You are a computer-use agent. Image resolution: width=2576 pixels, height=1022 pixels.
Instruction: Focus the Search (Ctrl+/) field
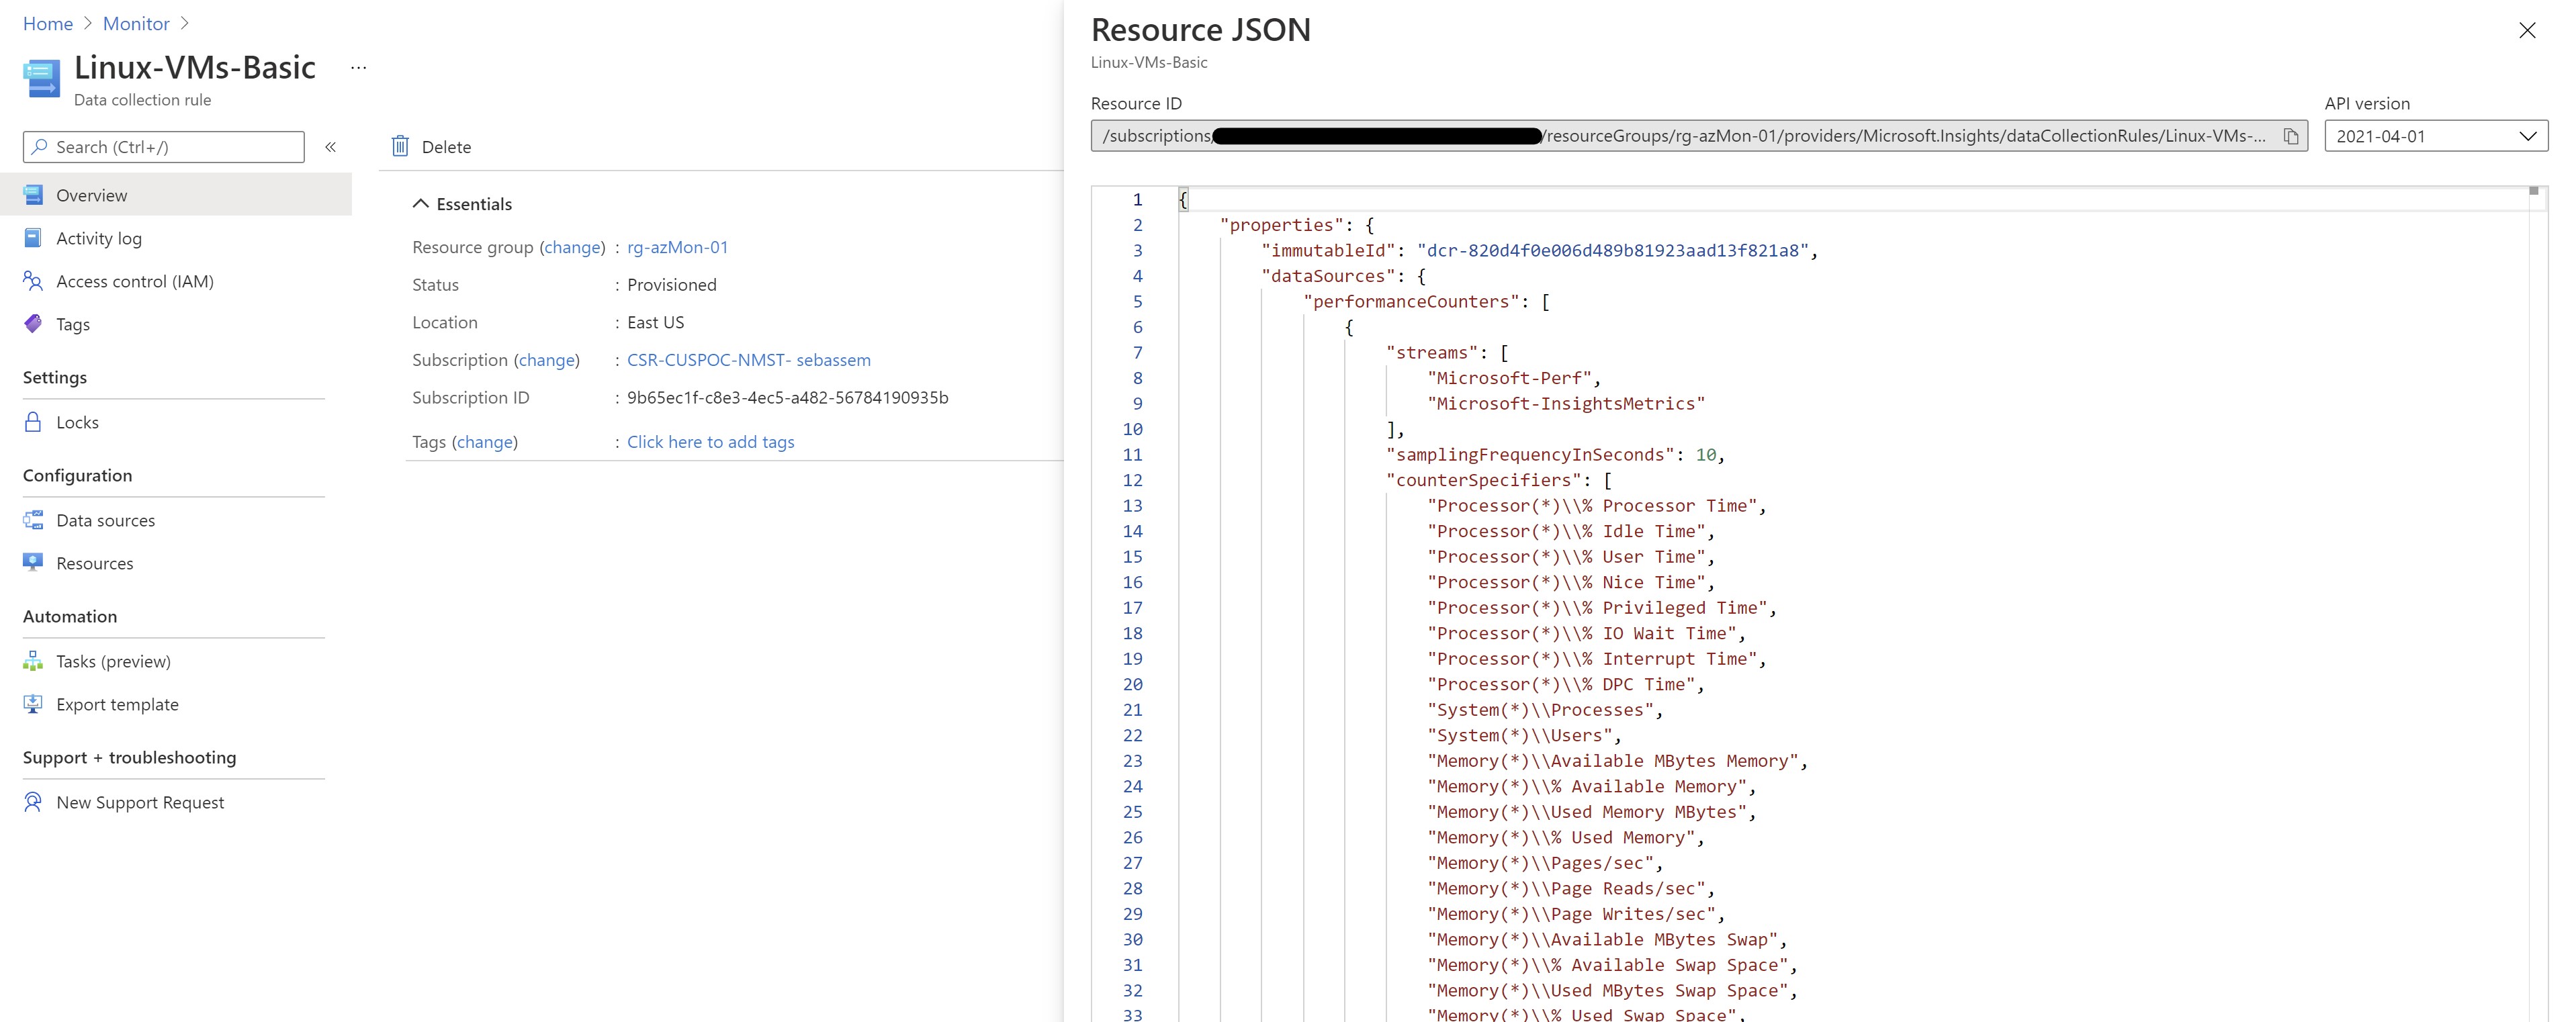(x=164, y=147)
